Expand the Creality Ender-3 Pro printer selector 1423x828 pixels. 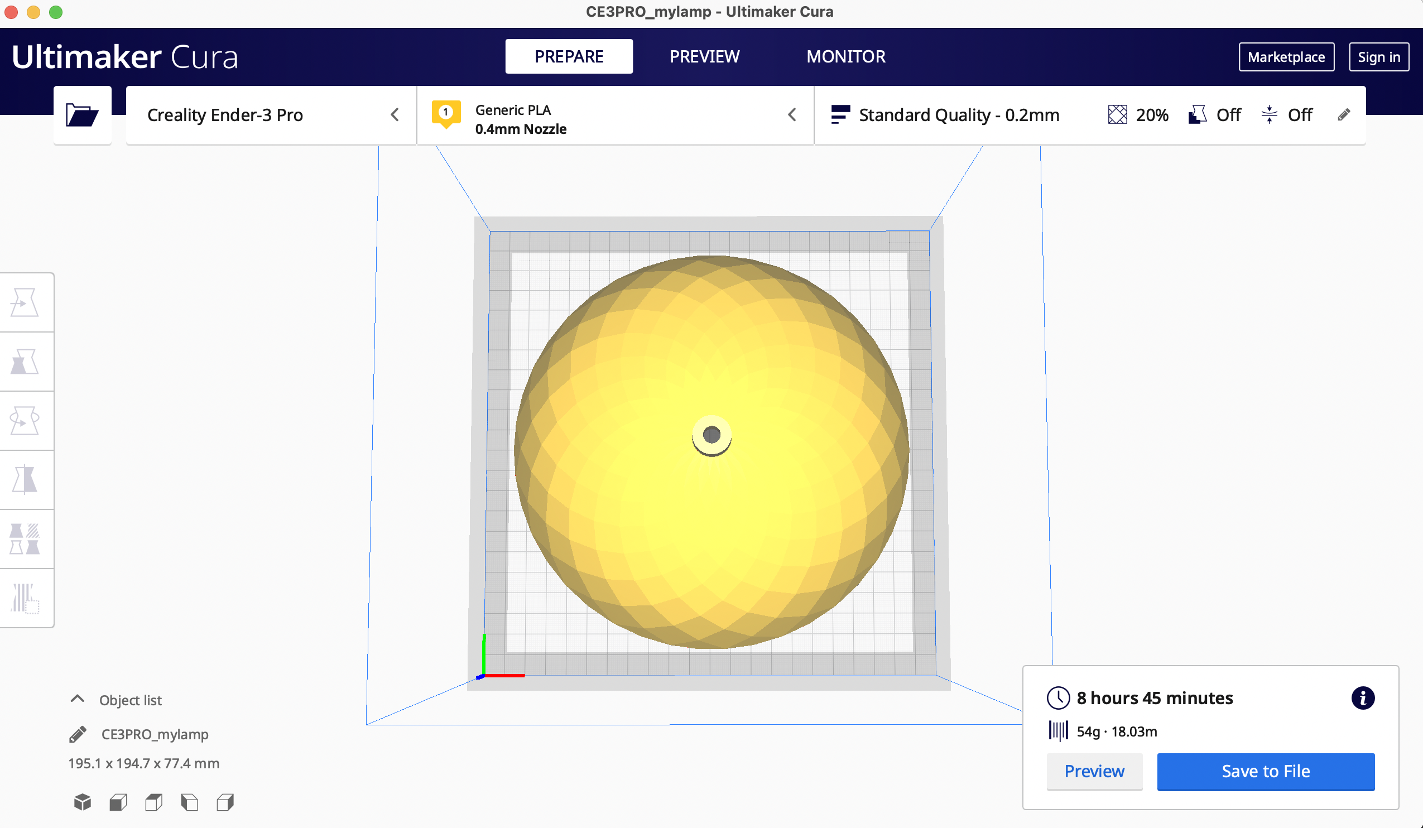(271, 115)
